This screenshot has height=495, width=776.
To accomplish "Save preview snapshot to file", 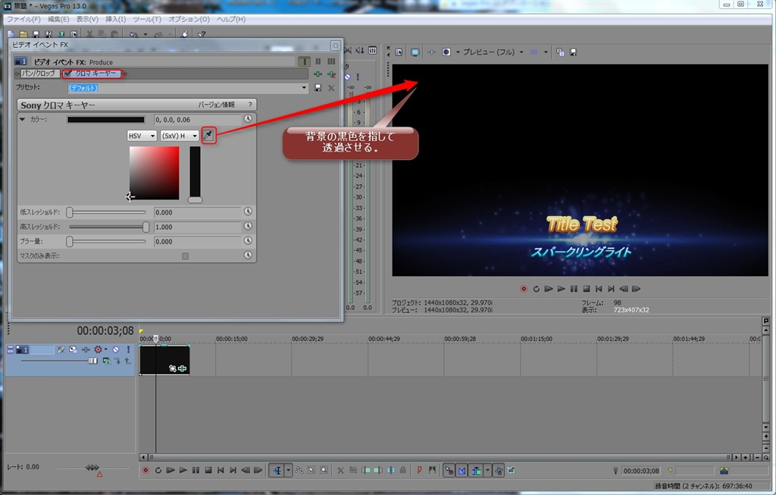I will pos(573,52).
